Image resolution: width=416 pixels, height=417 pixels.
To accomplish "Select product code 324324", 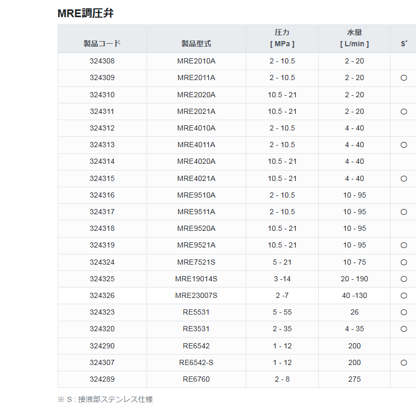I will pos(102,263).
